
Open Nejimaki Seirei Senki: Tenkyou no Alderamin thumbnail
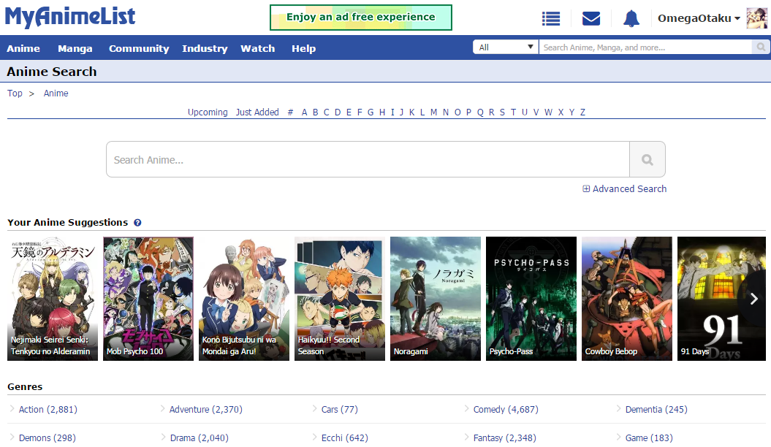(53, 299)
